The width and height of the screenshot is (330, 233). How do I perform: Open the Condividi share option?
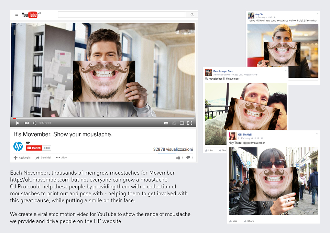[43, 158]
